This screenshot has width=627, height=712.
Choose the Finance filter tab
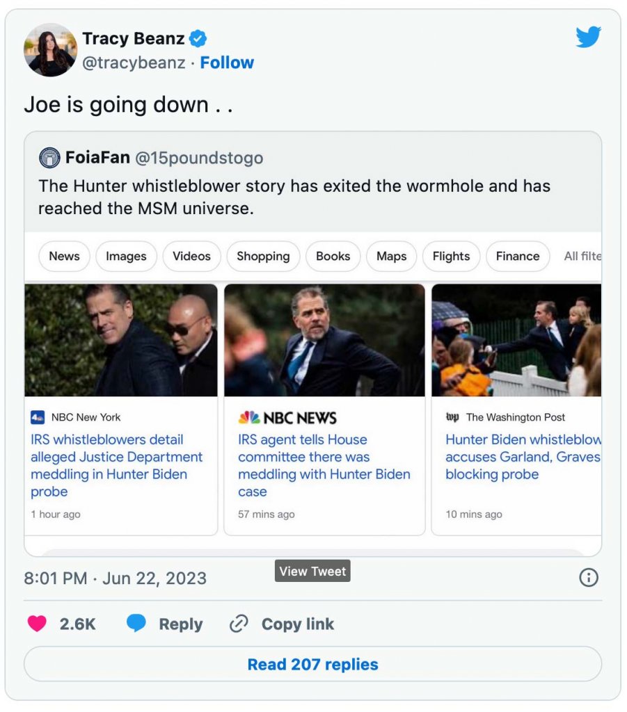(517, 256)
